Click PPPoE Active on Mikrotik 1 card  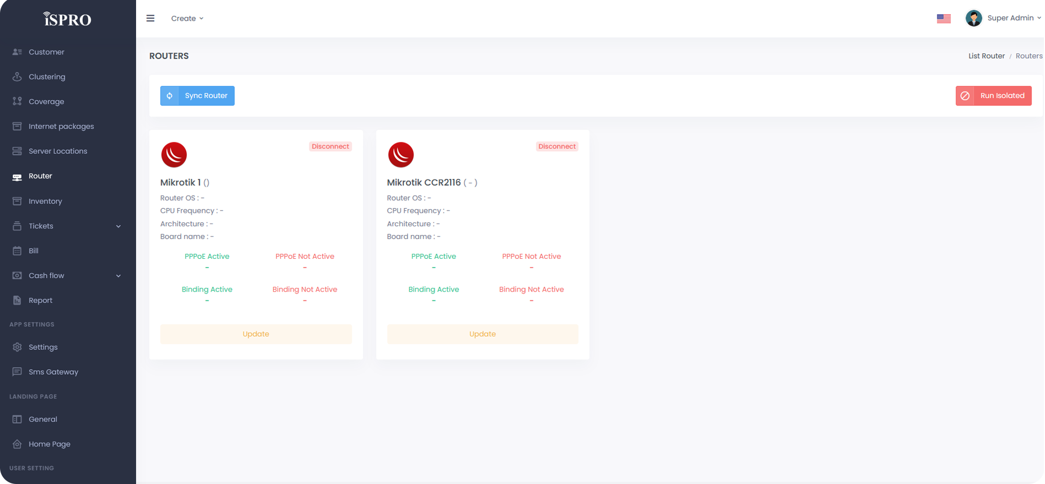[207, 257]
